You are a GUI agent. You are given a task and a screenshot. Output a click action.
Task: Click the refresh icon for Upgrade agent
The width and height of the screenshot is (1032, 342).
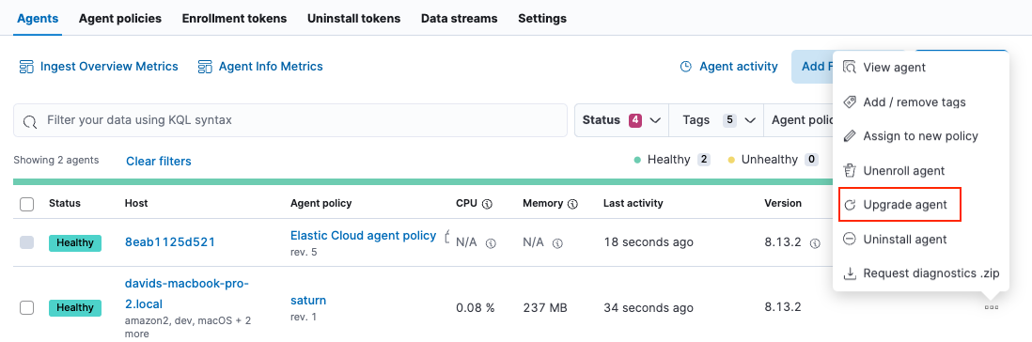point(850,205)
